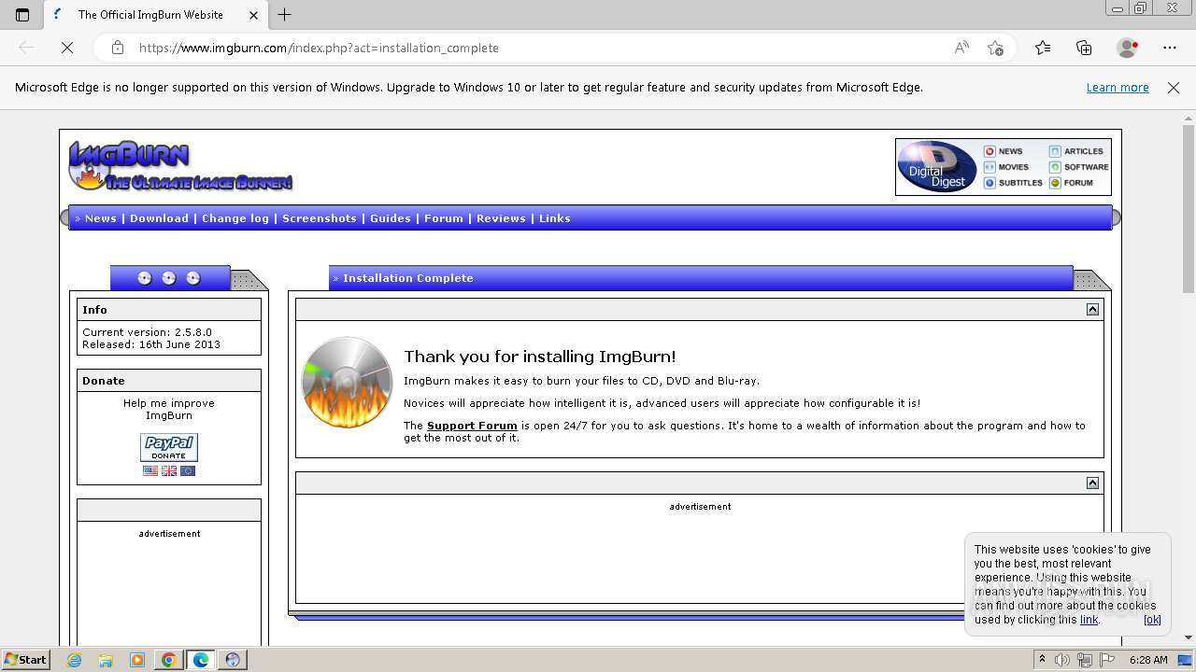Select the UK flag donate icon

click(x=169, y=471)
